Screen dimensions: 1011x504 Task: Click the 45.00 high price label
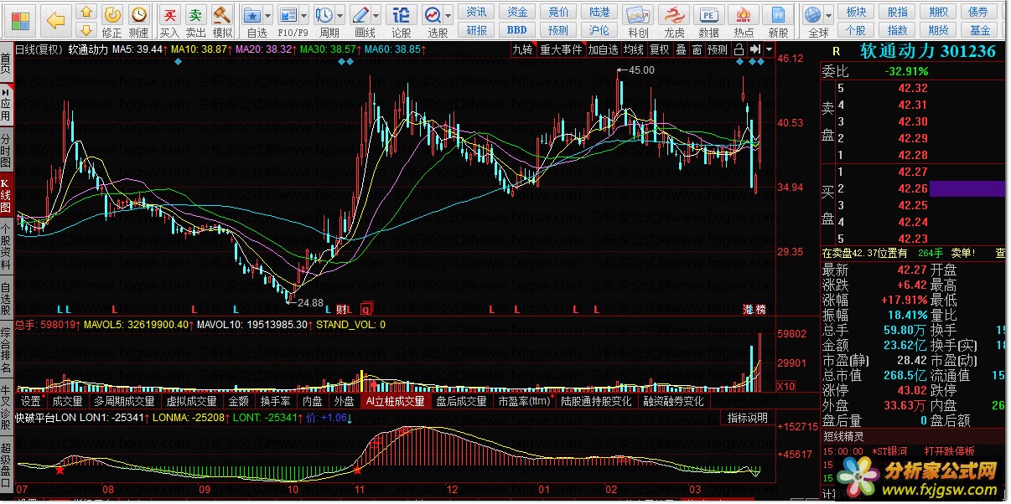click(x=641, y=70)
